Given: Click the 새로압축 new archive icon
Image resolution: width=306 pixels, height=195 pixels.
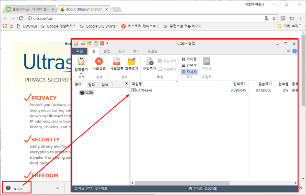Looking at the screenshot, I should [117, 62].
